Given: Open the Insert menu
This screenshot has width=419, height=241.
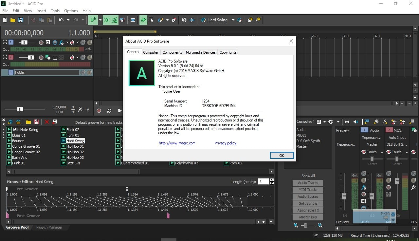Looking at the screenshot, I should pos(41,11).
